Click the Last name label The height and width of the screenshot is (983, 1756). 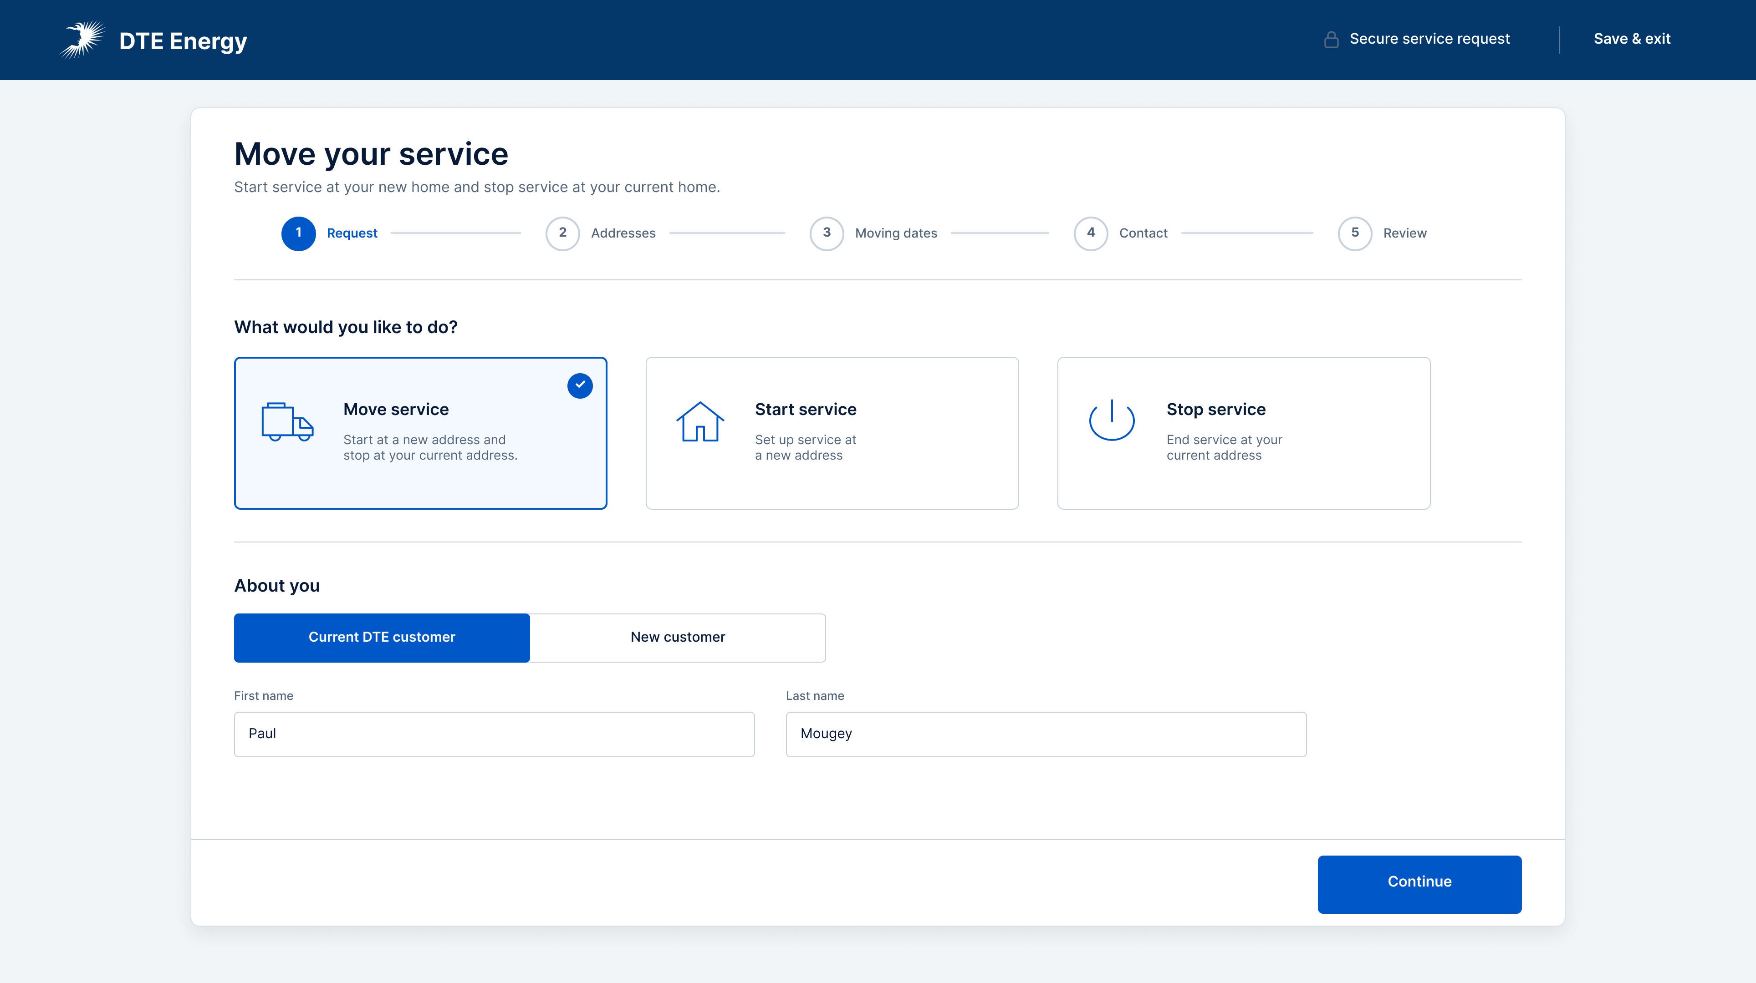(x=815, y=695)
